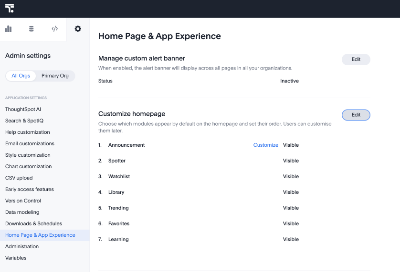Screen dimensions: 400x272
Task: Go to Version Control
Action: coord(23,201)
